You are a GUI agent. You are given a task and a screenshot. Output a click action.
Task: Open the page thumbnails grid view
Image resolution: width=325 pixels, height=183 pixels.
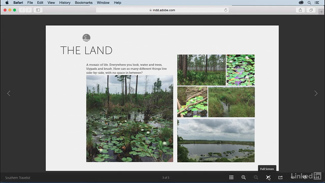[x=231, y=177]
